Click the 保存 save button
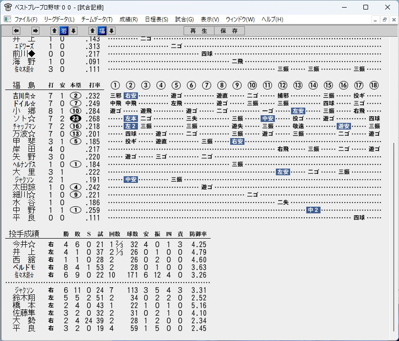The width and height of the screenshot is (399, 341). [229, 31]
